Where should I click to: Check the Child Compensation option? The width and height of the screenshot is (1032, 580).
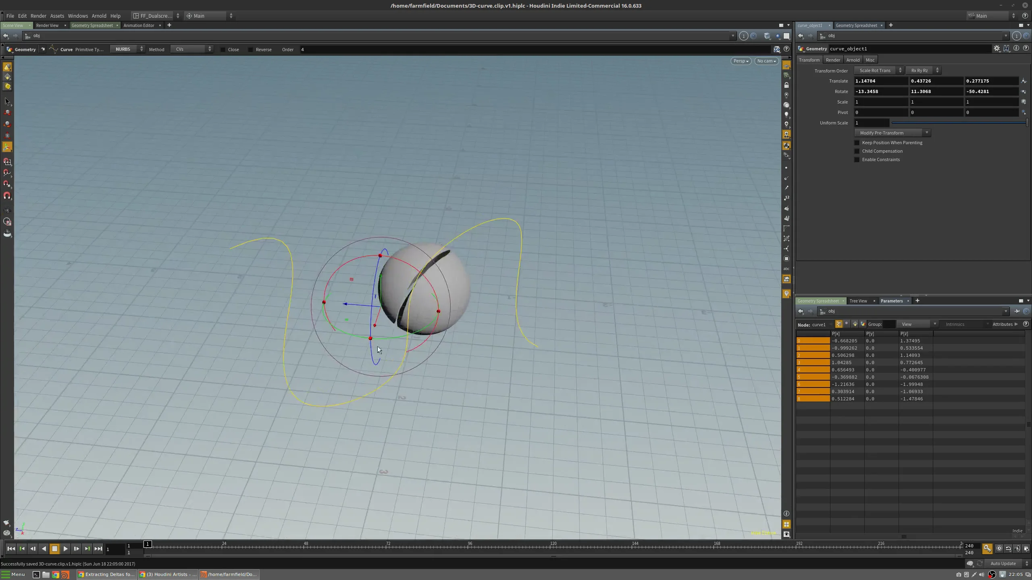click(856, 151)
